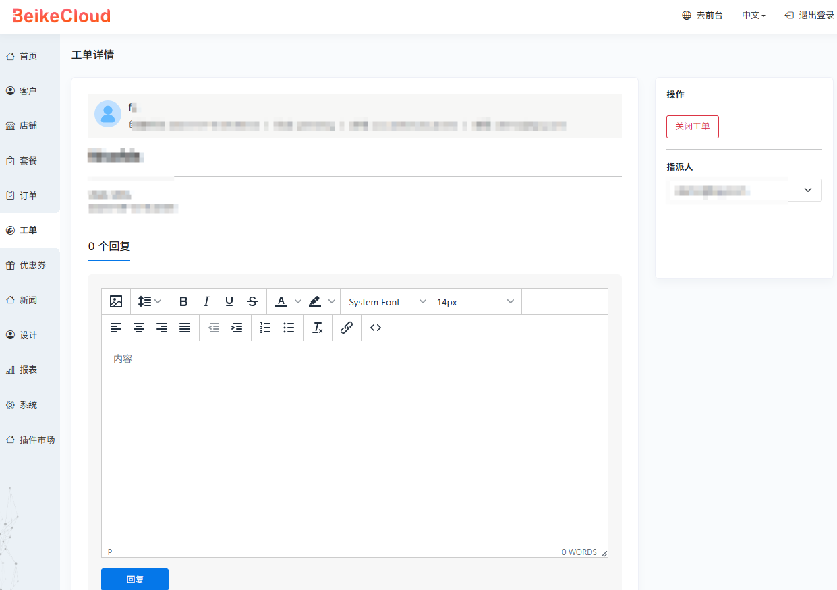Go to 首页 in the sidebar
Screen dimensions: 837x590
[x=30, y=56]
